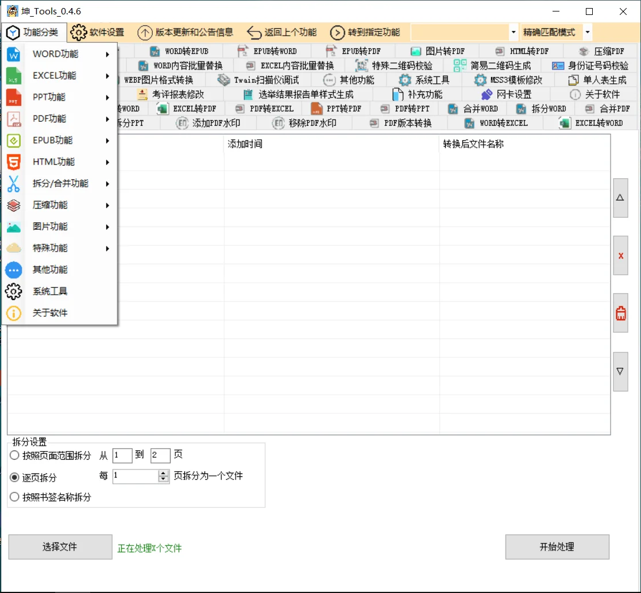Screen dimensions: 641x593
Task: Open WORD转EXCEL tool
Action: coord(496,123)
